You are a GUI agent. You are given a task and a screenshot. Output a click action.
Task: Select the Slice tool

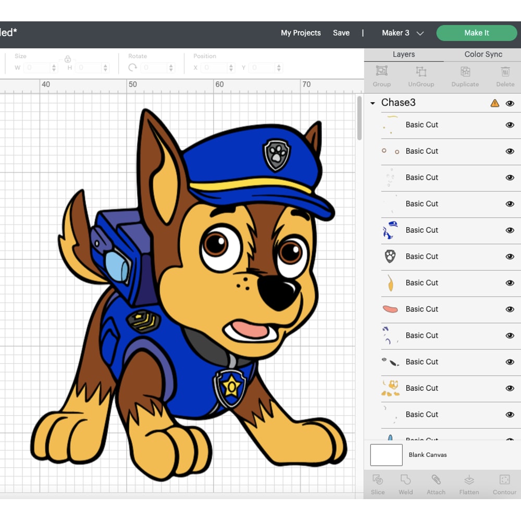pyautogui.click(x=377, y=485)
